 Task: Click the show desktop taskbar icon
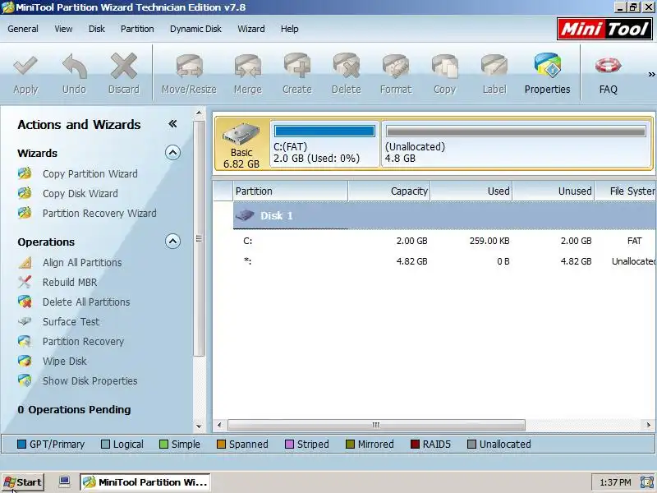(x=64, y=481)
